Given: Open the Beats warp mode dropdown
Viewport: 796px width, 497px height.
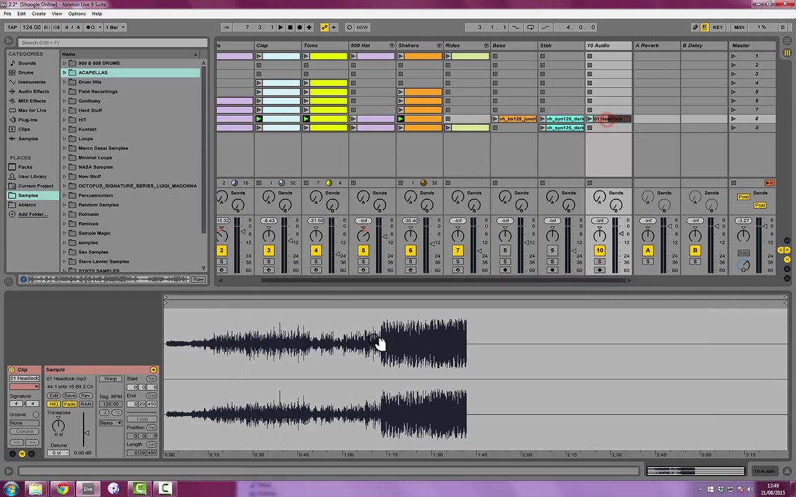Looking at the screenshot, I should coord(110,423).
